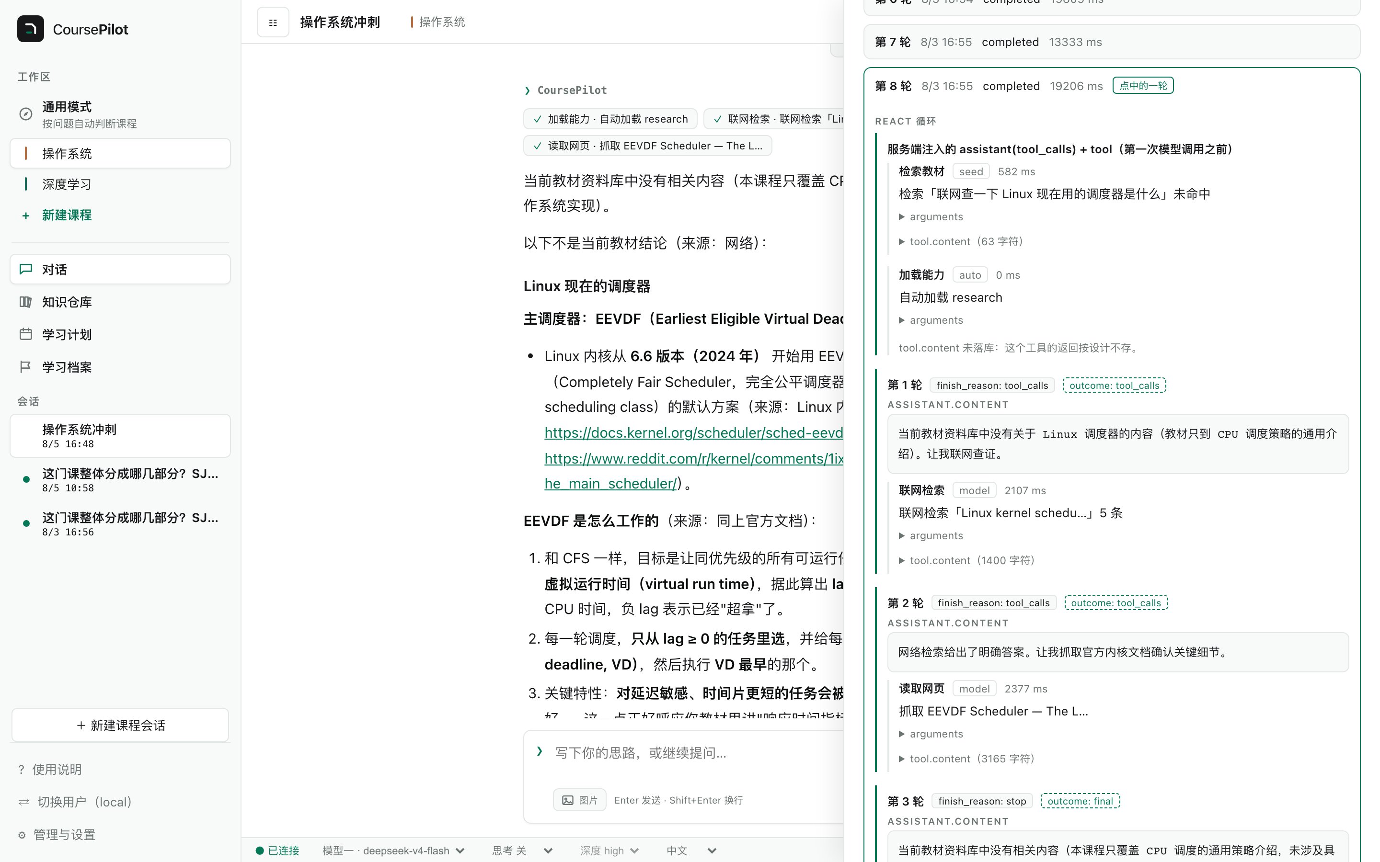Click the 新建课程会话 button

pos(120,725)
